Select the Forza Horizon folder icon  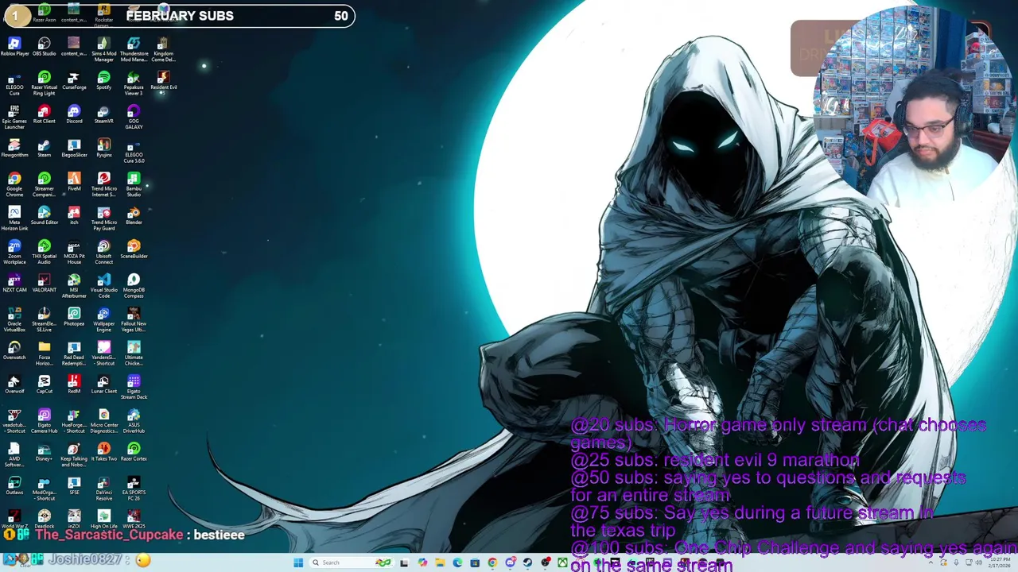(44, 354)
